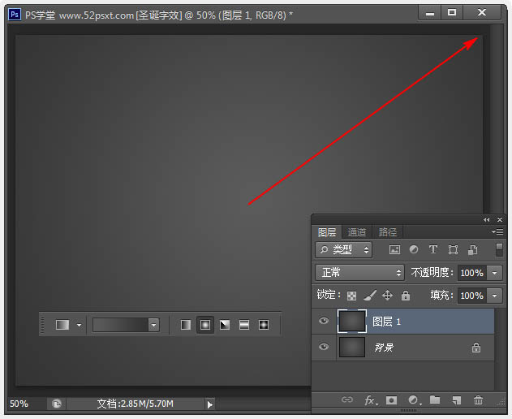Image resolution: width=512 pixels, height=419 pixels.
Task: Click the 文档:2.85M/5.70M status text
Action: (x=136, y=404)
